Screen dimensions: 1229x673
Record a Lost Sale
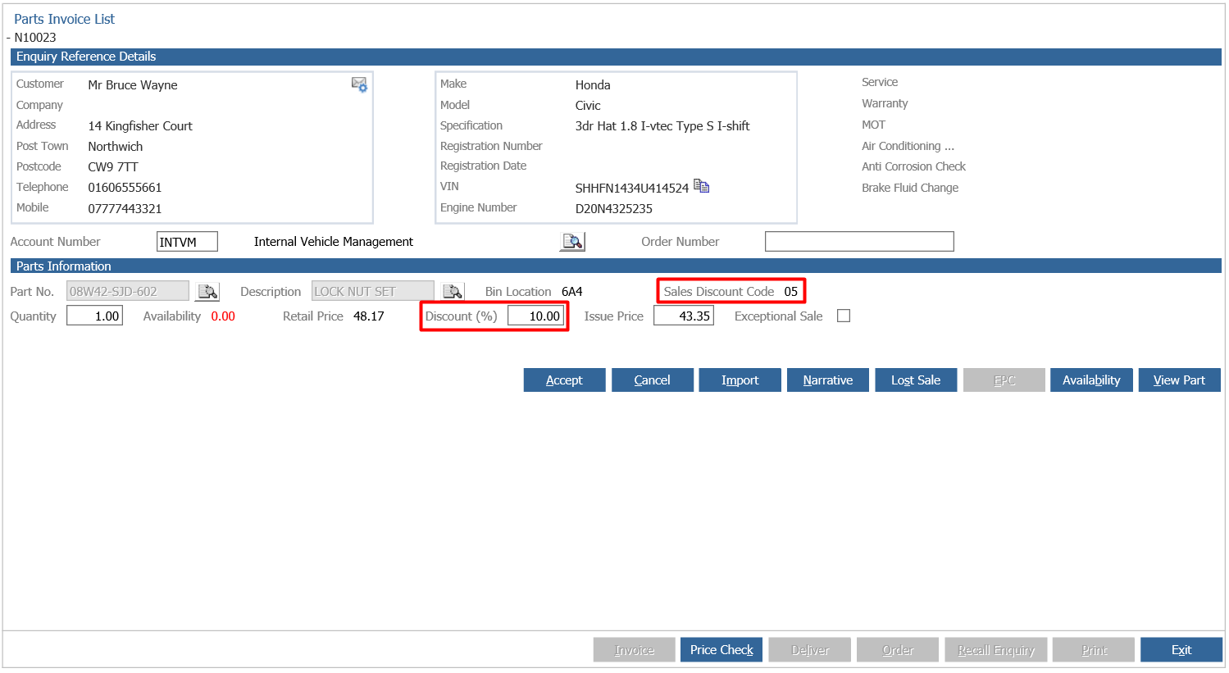(916, 380)
